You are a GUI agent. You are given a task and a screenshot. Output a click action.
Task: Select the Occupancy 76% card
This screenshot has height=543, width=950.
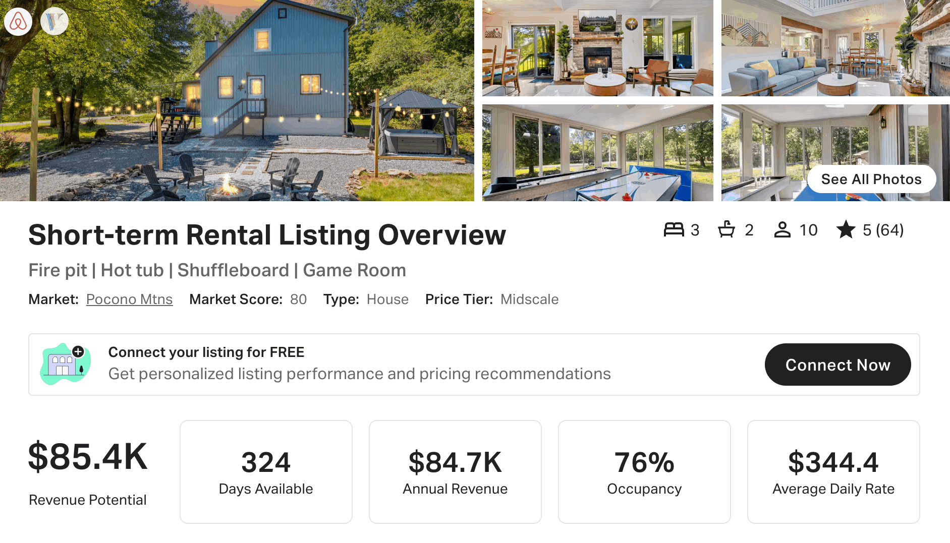click(x=644, y=472)
